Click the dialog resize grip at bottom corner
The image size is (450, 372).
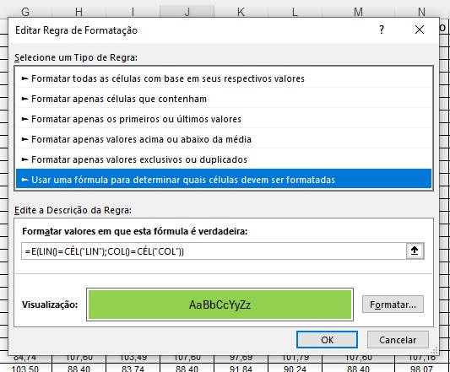[x=434, y=350]
